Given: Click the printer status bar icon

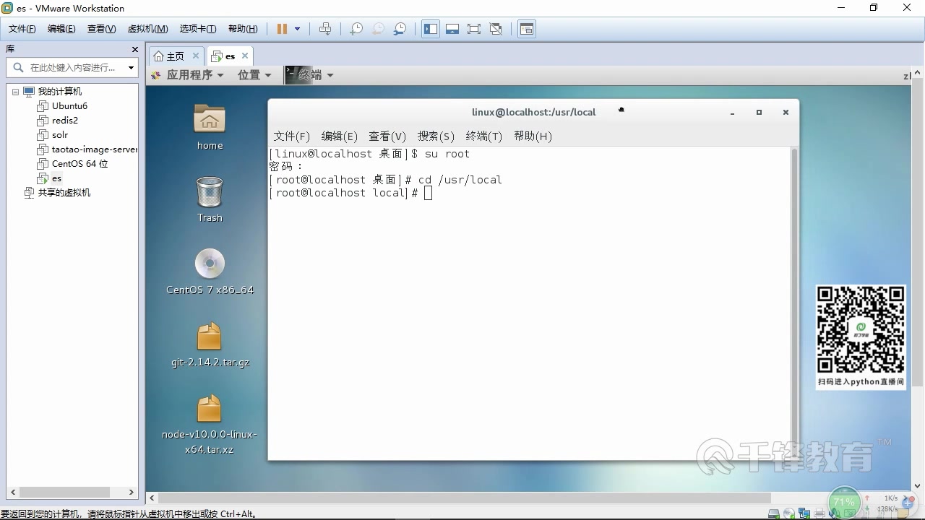Looking at the screenshot, I should click(x=819, y=513).
